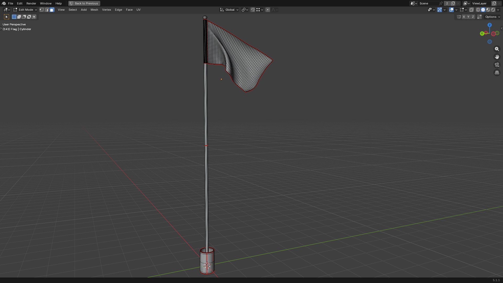Image resolution: width=503 pixels, height=283 pixels.
Task: Toggle proportional editing icon
Action: coord(268,10)
